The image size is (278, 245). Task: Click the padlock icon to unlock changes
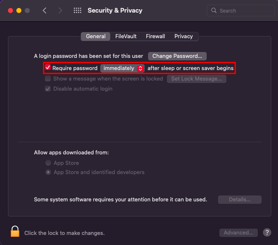tap(15, 231)
